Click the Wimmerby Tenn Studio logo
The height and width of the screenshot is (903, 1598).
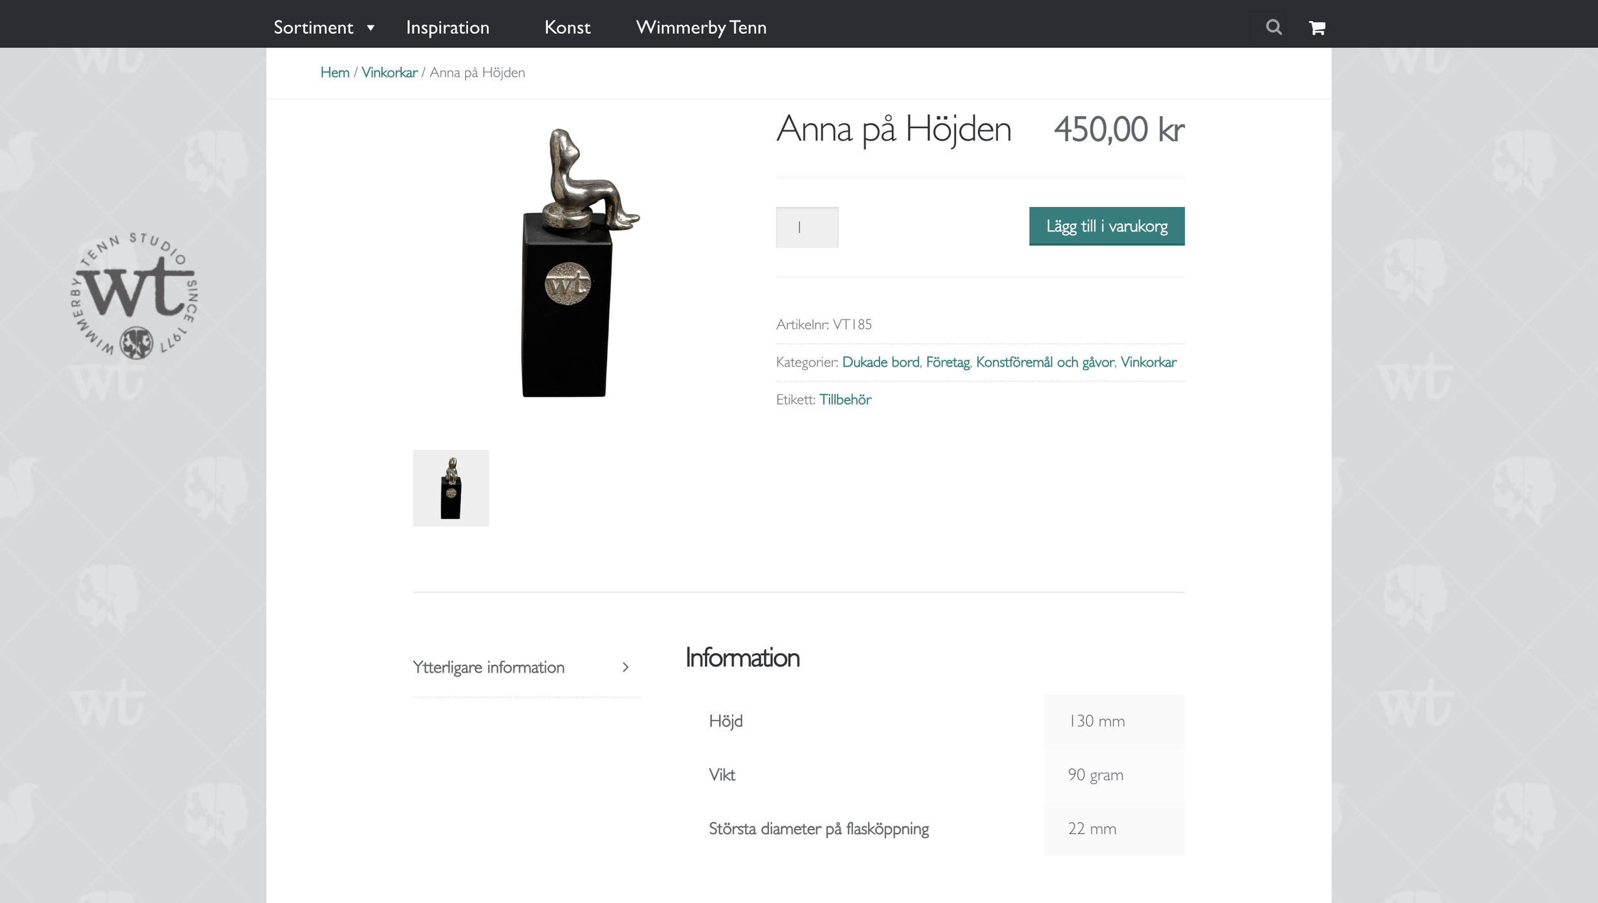coord(134,295)
